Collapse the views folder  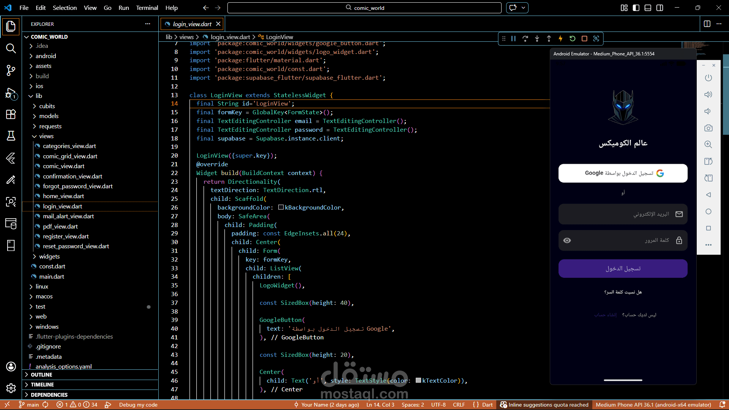pyautogui.click(x=46, y=136)
